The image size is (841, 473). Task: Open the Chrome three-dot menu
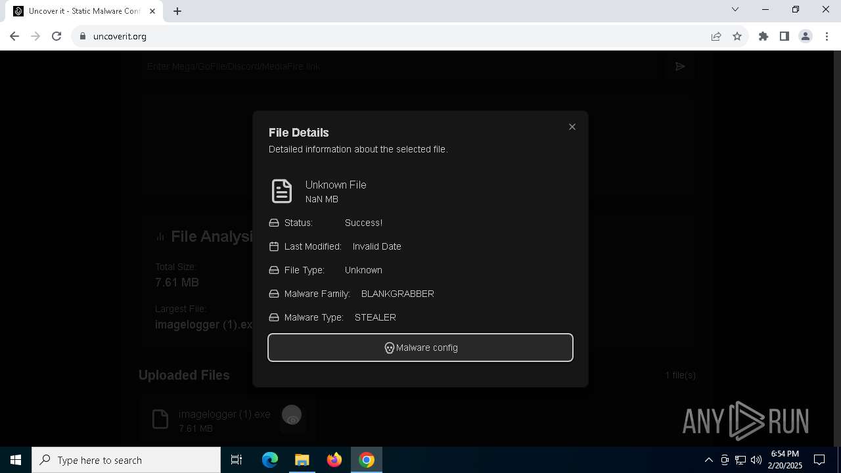(x=827, y=36)
